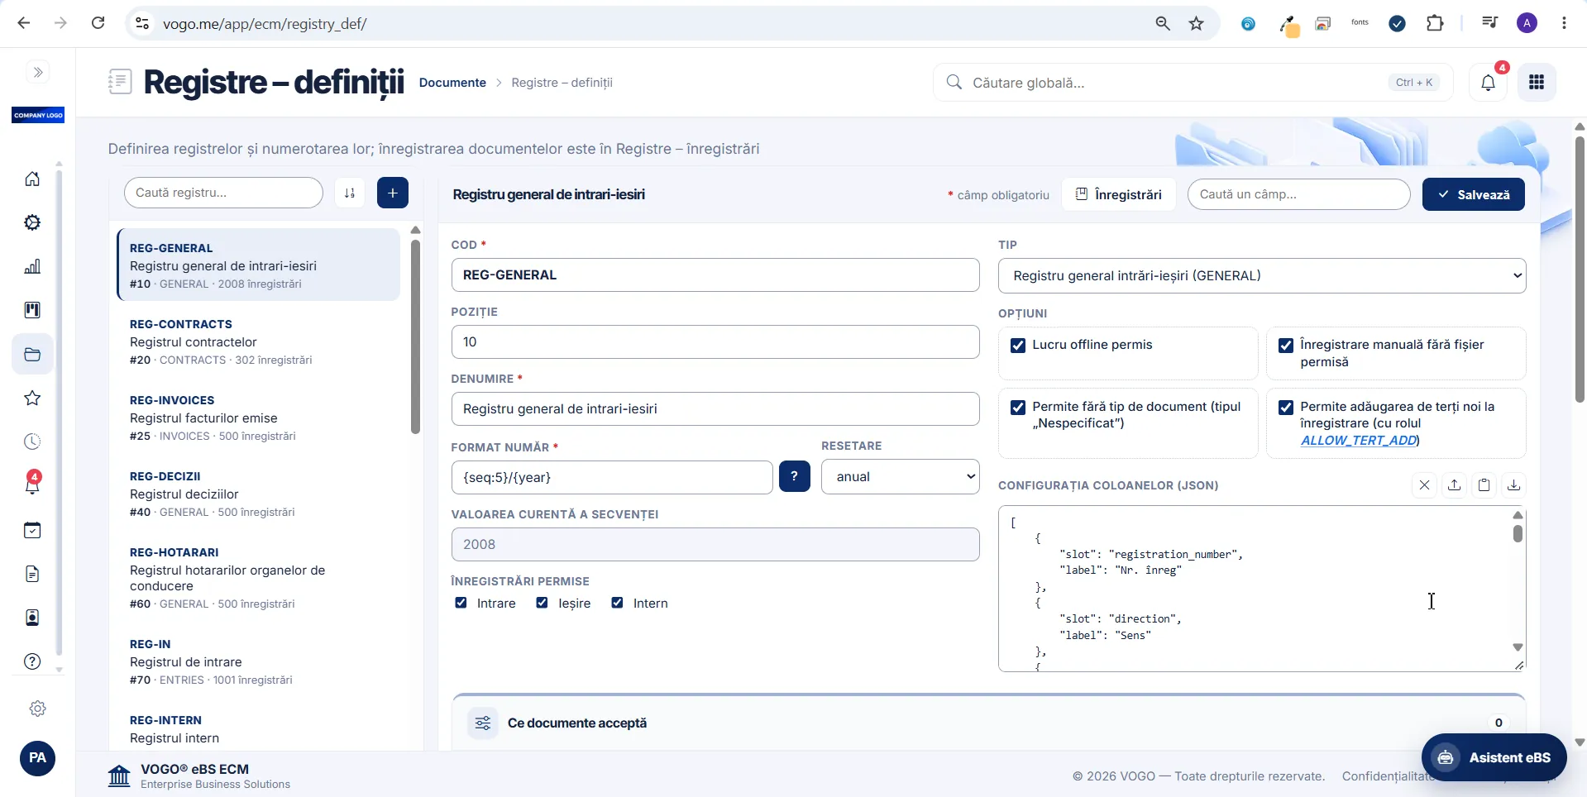Screen dimensions: 1587x797
Task: Open the calendar sidebar icon
Action: point(32,530)
